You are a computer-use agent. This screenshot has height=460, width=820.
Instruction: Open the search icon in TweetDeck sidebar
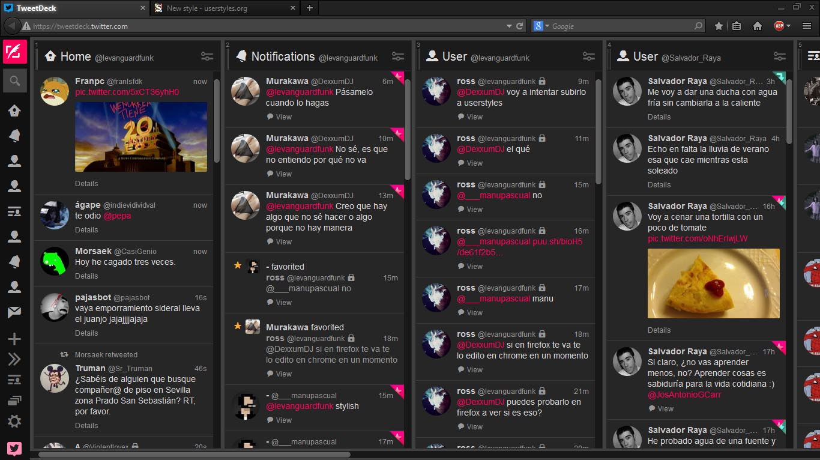point(14,80)
